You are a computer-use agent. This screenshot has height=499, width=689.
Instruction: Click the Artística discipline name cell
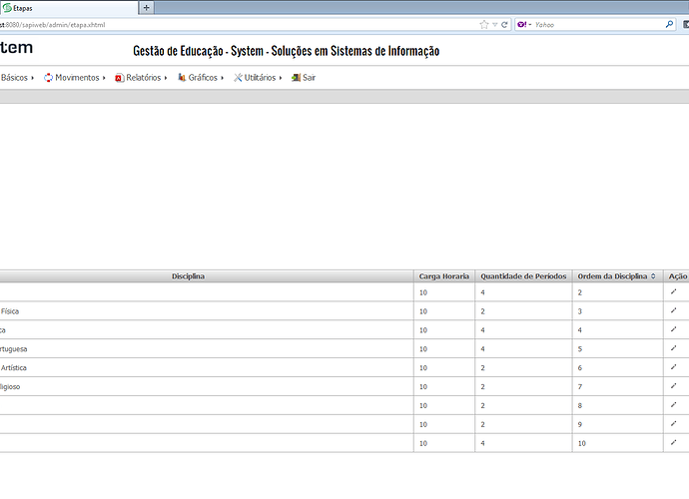(x=207, y=367)
